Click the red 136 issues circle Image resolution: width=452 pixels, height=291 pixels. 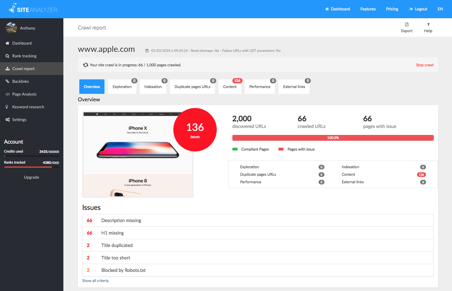pyautogui.click(x=195, y=130)
